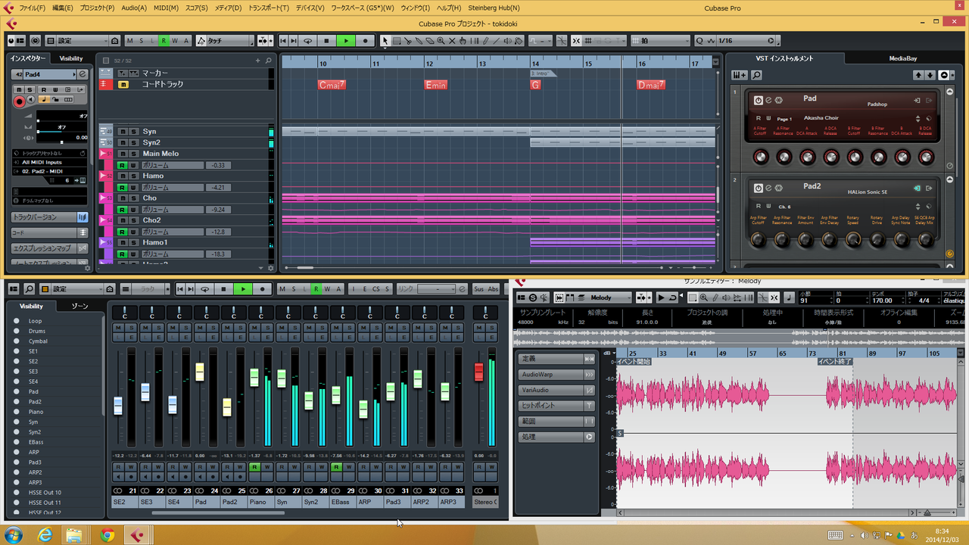Select the zoom tool in Sample Editor toolbar

point(704,297)
